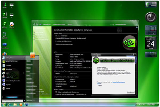The width and height of the screenshot is (160, 107).
Task: Launch Calculator from the Start menu
Action: click(x=14, y=65)
